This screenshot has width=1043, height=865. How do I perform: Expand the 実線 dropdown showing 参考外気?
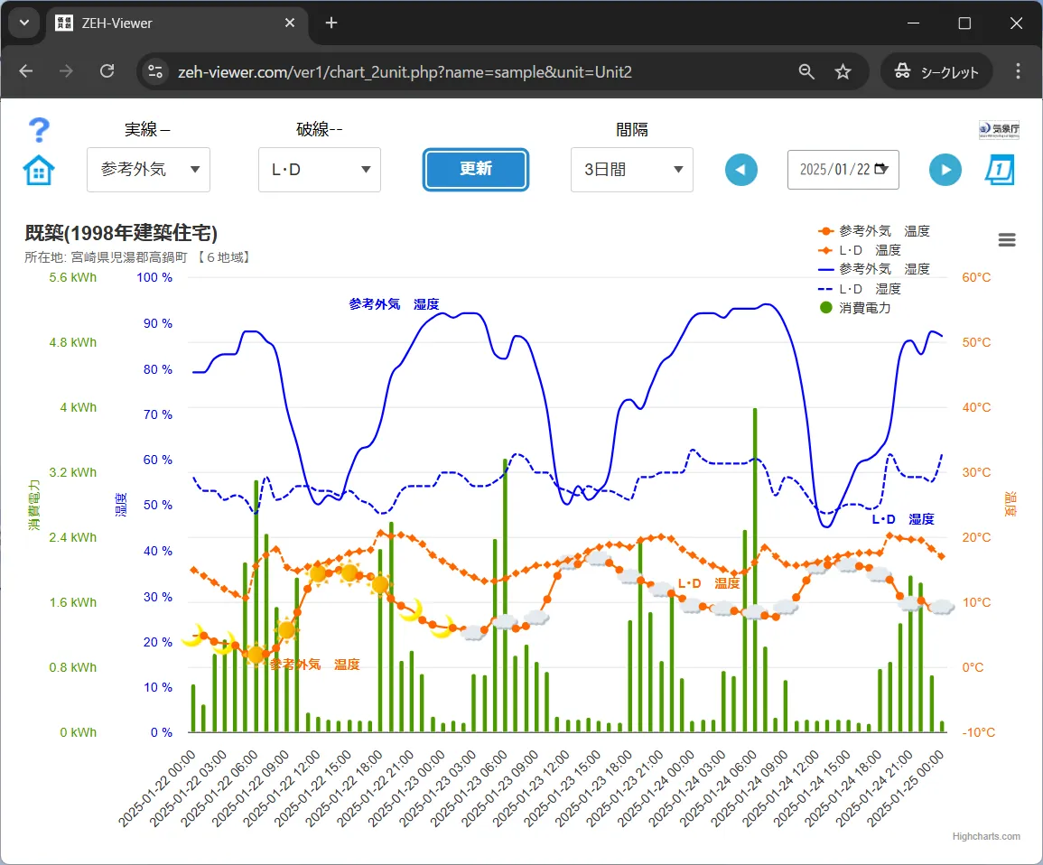pyautogui.click(x=148, y=170)
